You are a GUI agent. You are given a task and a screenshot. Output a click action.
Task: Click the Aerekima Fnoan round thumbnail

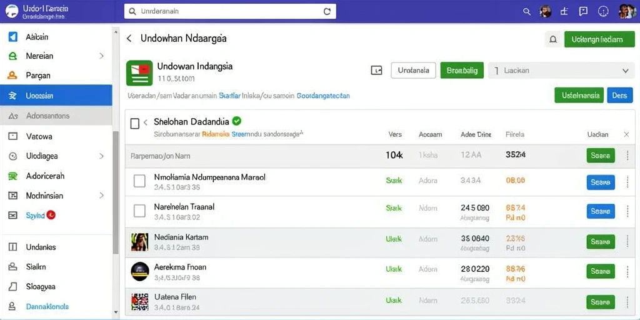[139, 271]
